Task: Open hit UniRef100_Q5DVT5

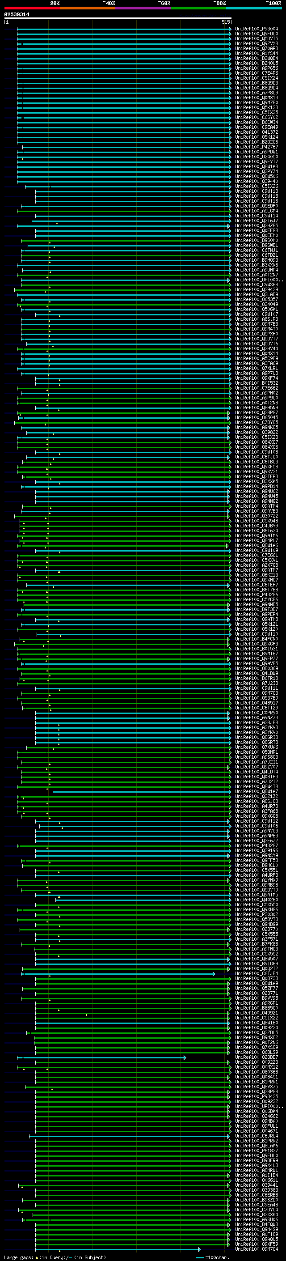Action: click(257, 38)
